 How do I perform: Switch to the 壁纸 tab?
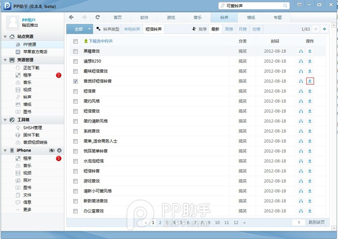[251, 17]
